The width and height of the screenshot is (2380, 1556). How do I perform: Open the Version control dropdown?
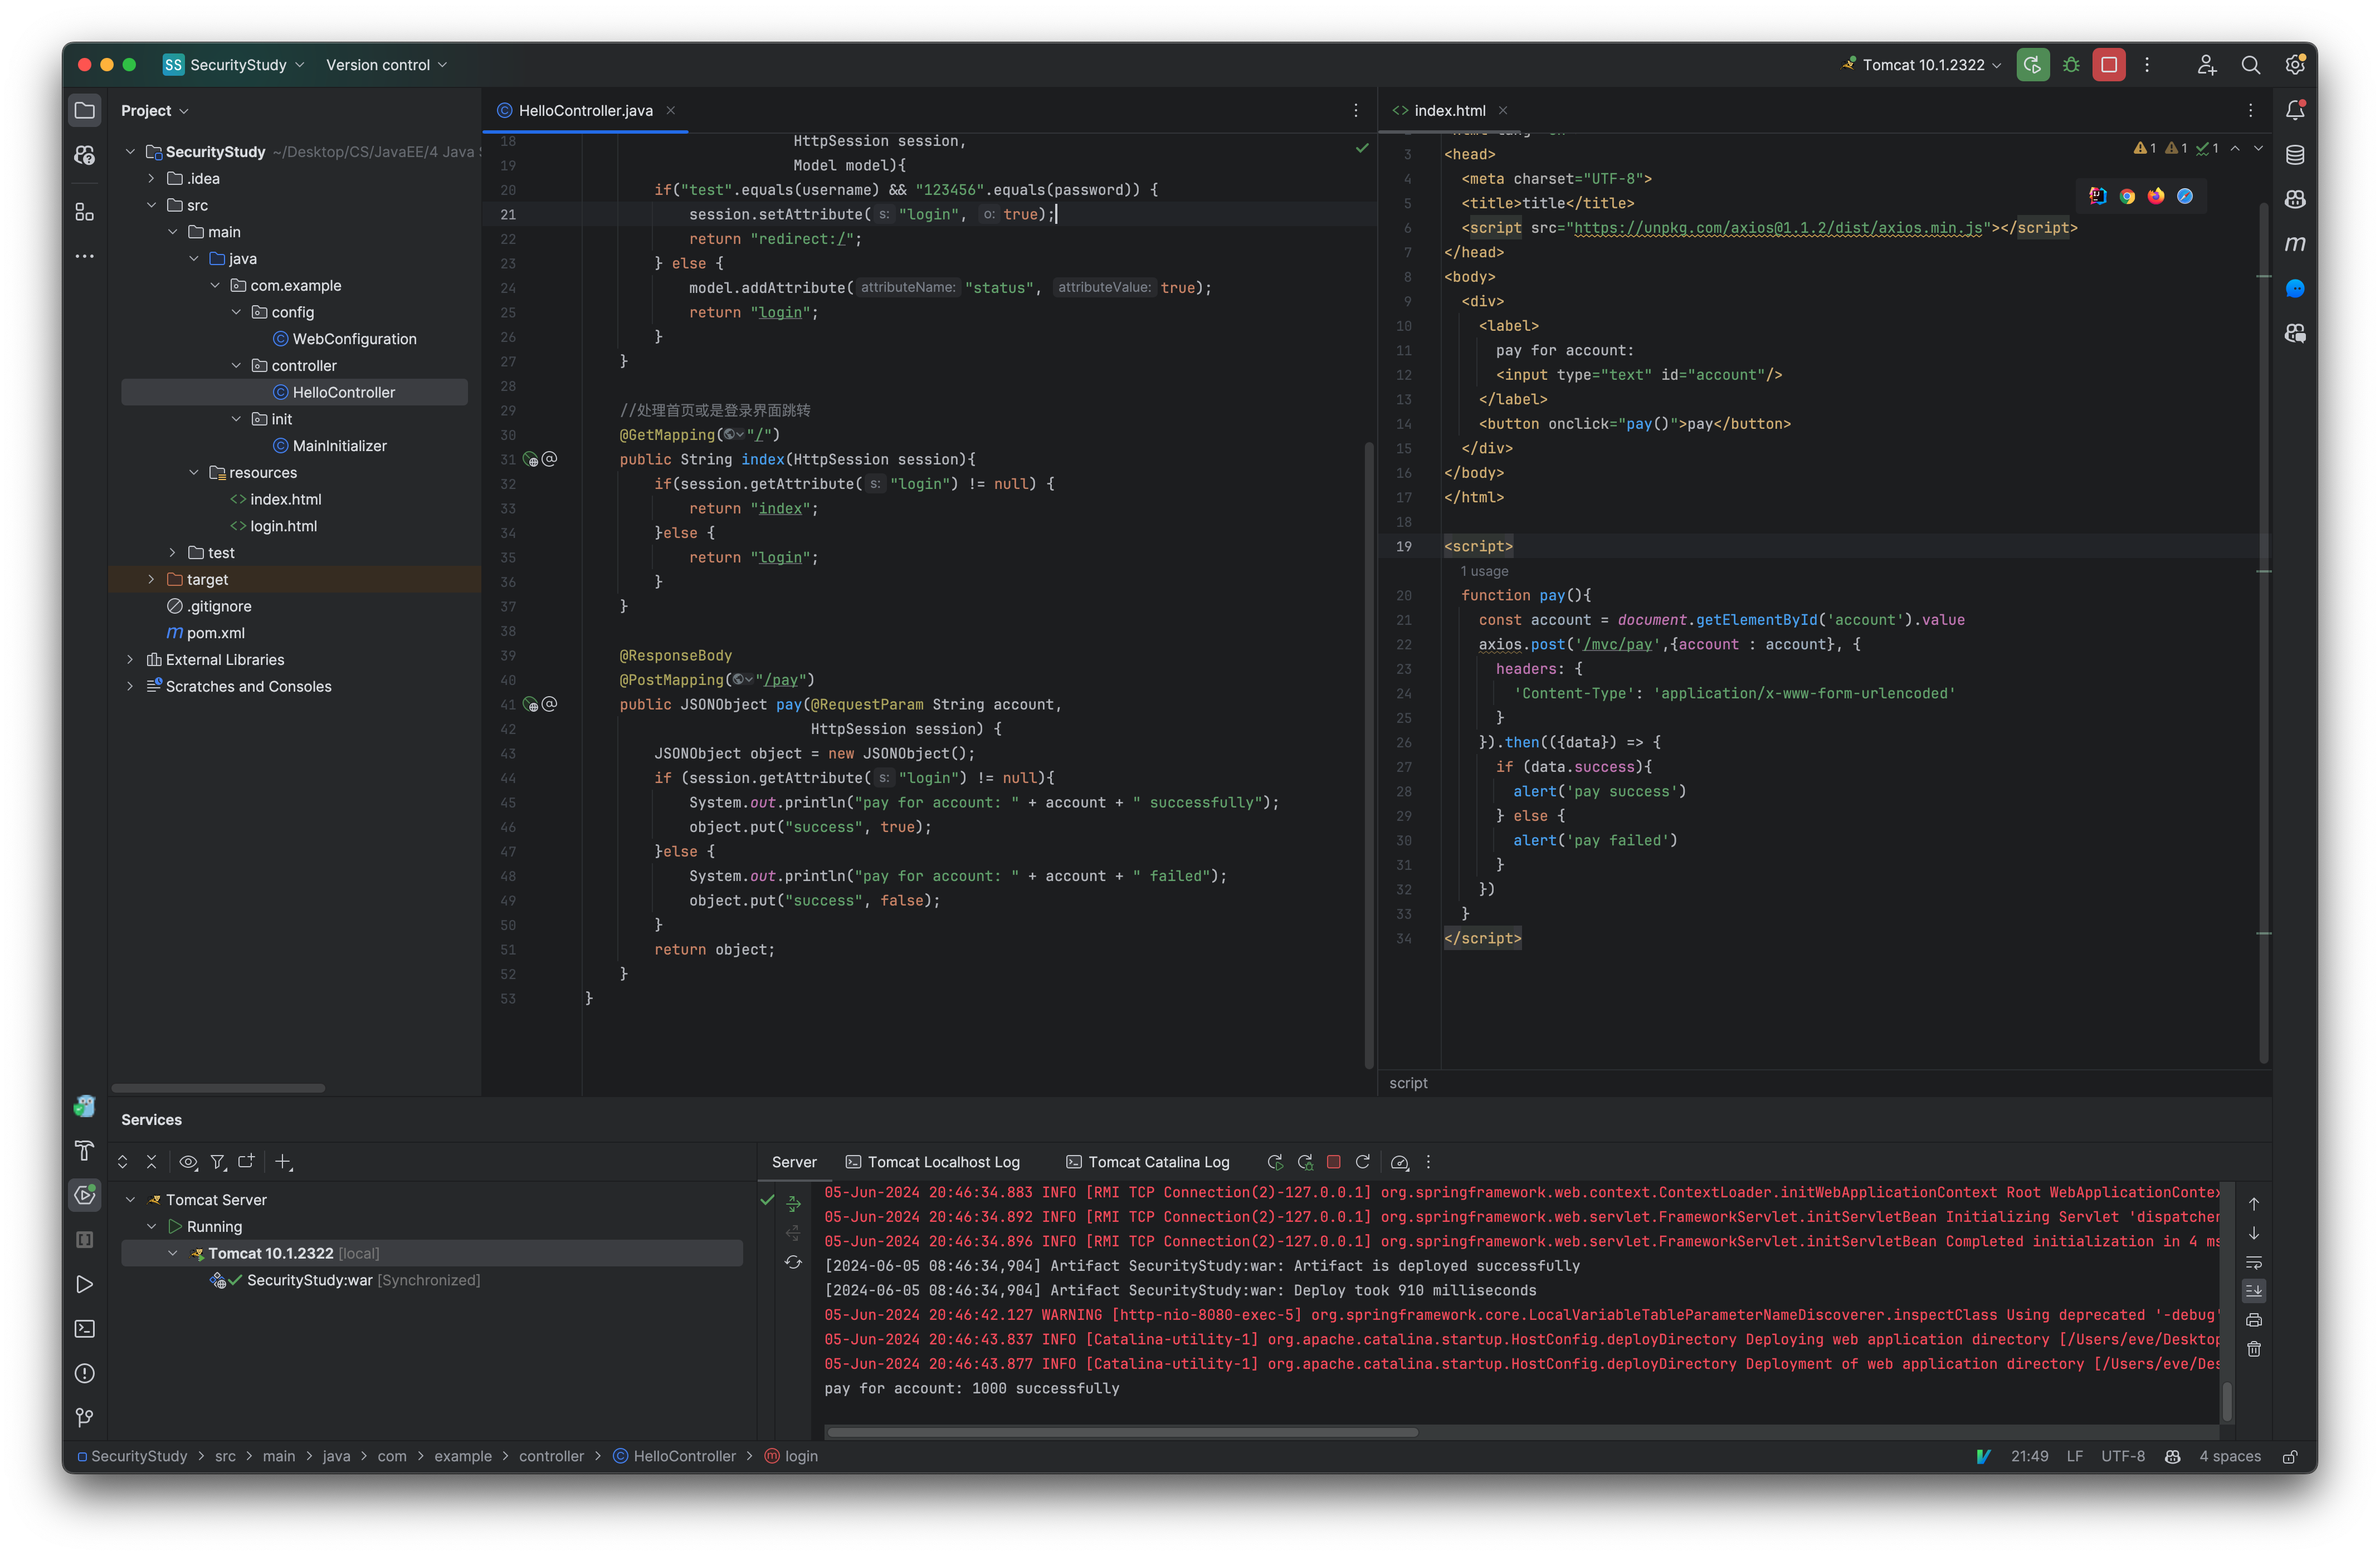[386, 65]
